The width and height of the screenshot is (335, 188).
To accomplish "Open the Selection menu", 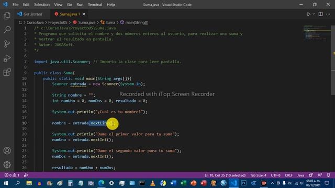I will click(42, 5).
